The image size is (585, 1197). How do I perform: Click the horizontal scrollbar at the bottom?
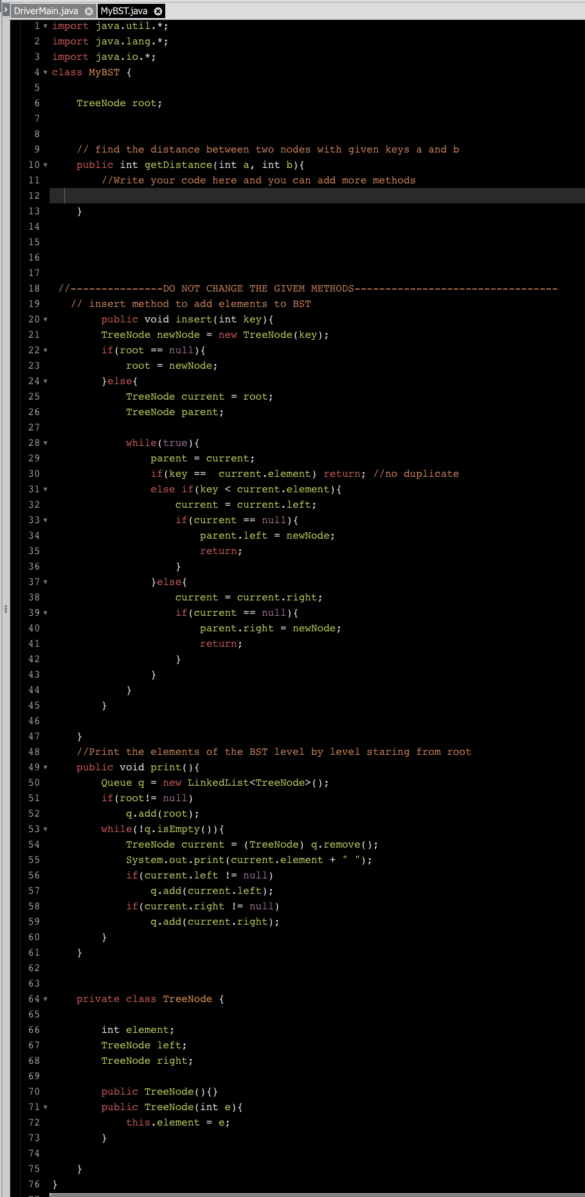point(317,1194)
